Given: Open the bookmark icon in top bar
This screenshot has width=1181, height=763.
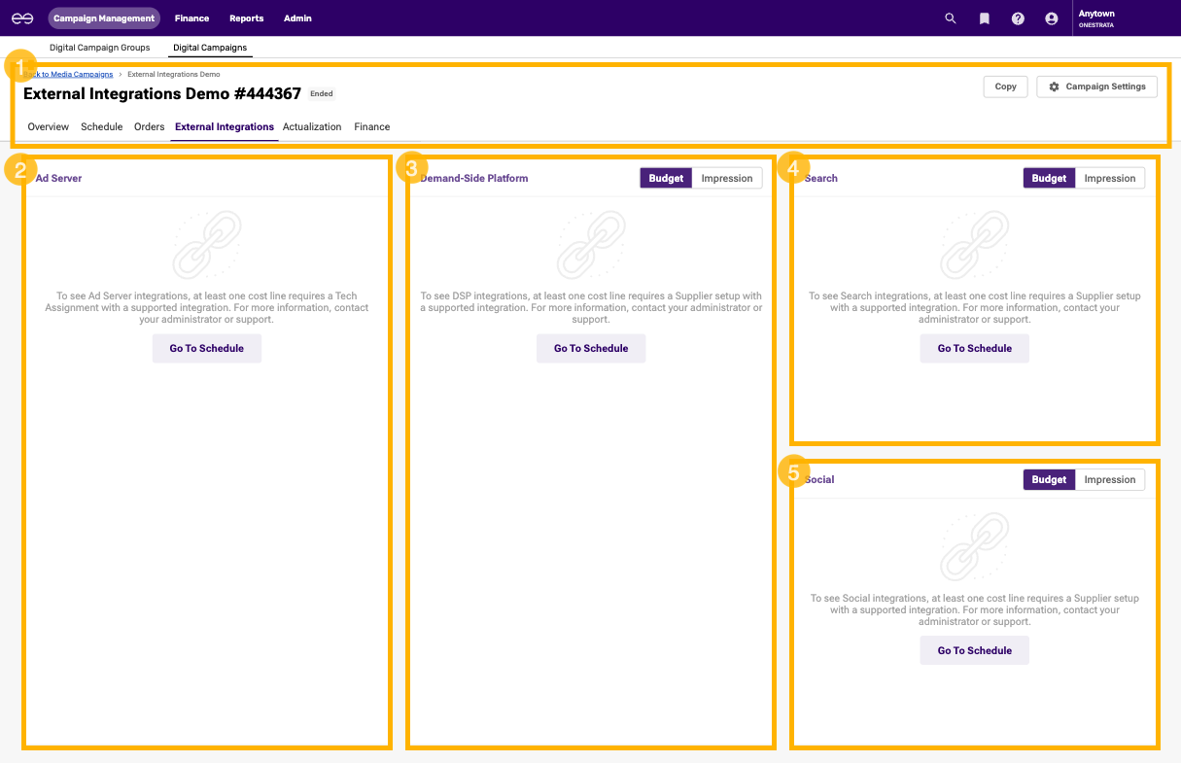Looking at the screenshot, I should (984, 18).
